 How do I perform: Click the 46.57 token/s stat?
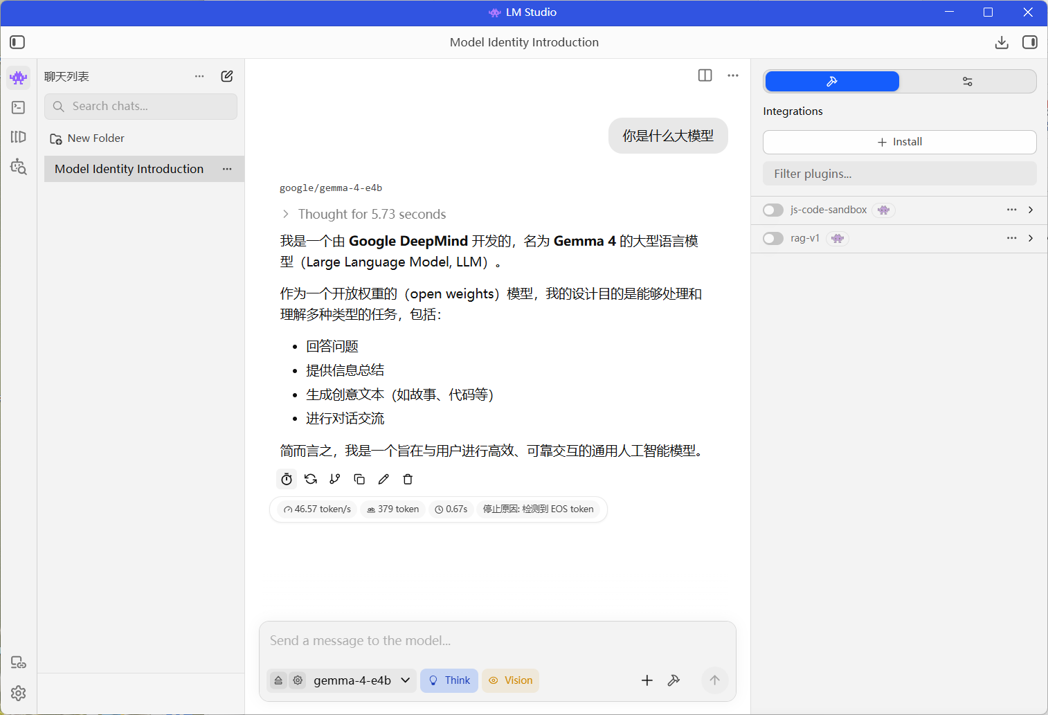pyautogui.click(x=317, y=509)
